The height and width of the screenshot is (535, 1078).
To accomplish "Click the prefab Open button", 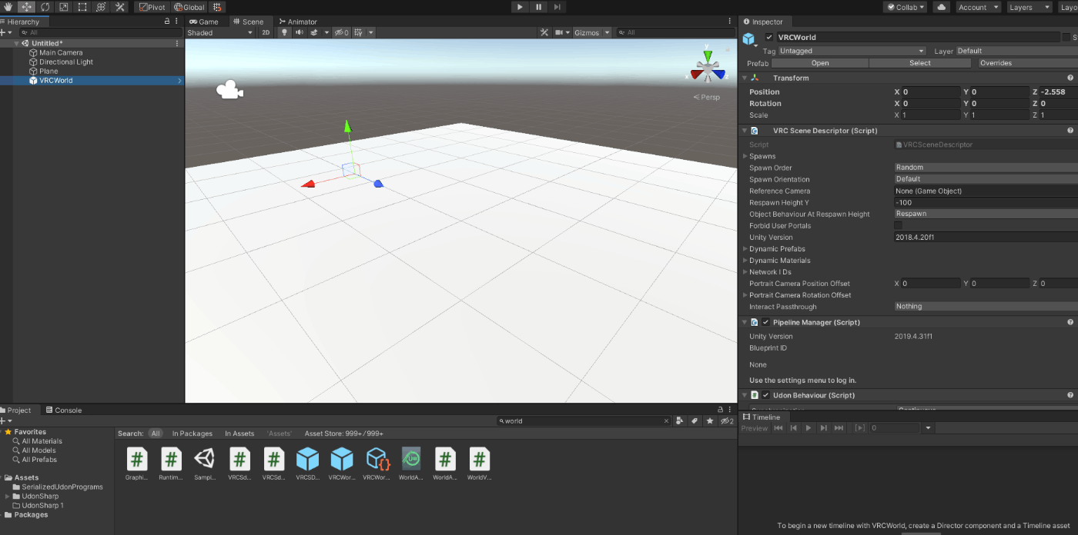I will coord(820,63).
